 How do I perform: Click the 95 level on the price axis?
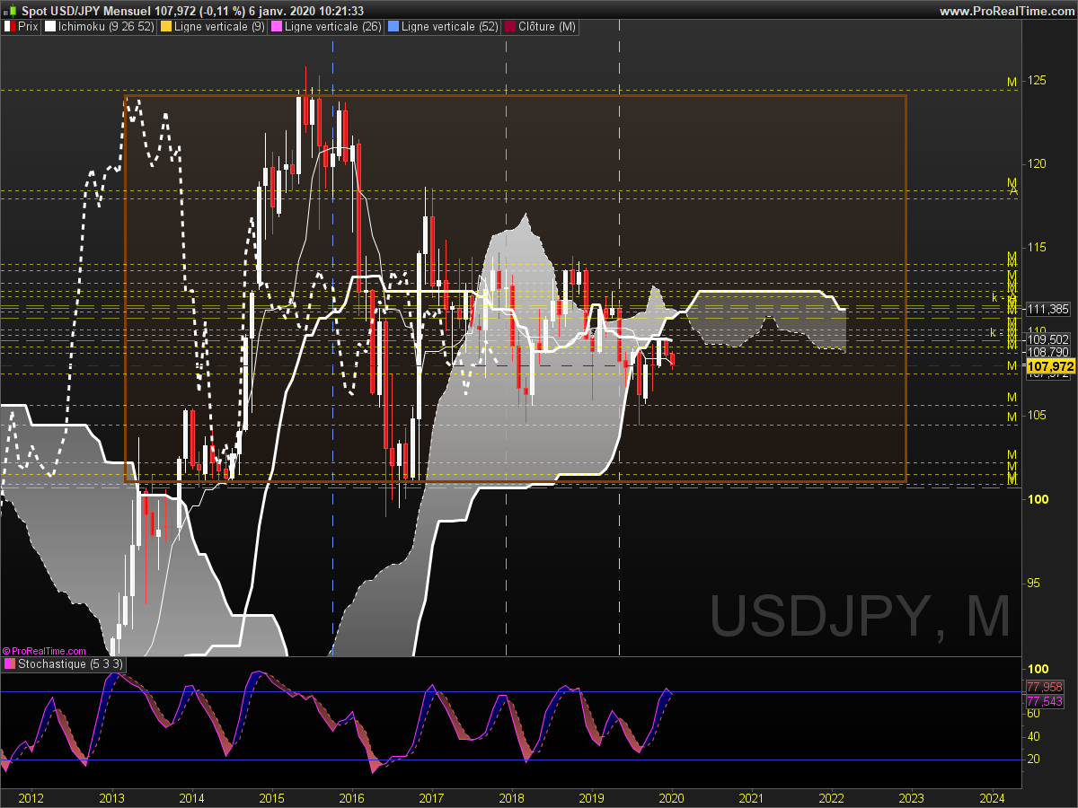pyautogui.click(x=1034, y=582)
